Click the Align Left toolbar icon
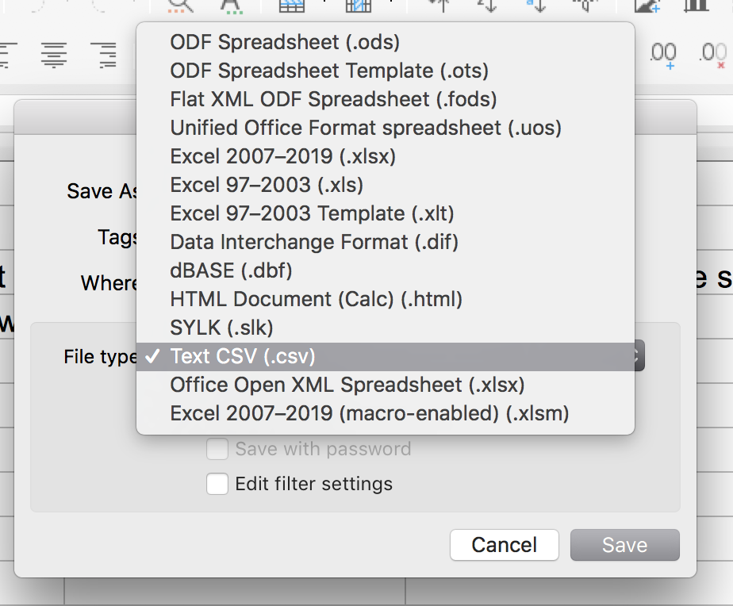The height and width of the screenshot is (606, 733). point(8,55)
